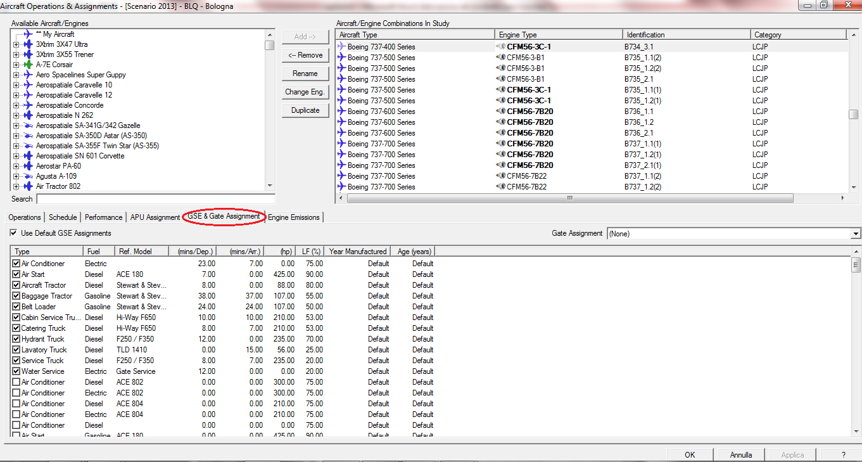Image resolution: width=862 pixels, height=462 pixels.
Task: Click the engine icon for B734_3.1 CFM56-3C-1
Action: coord(500,46)
